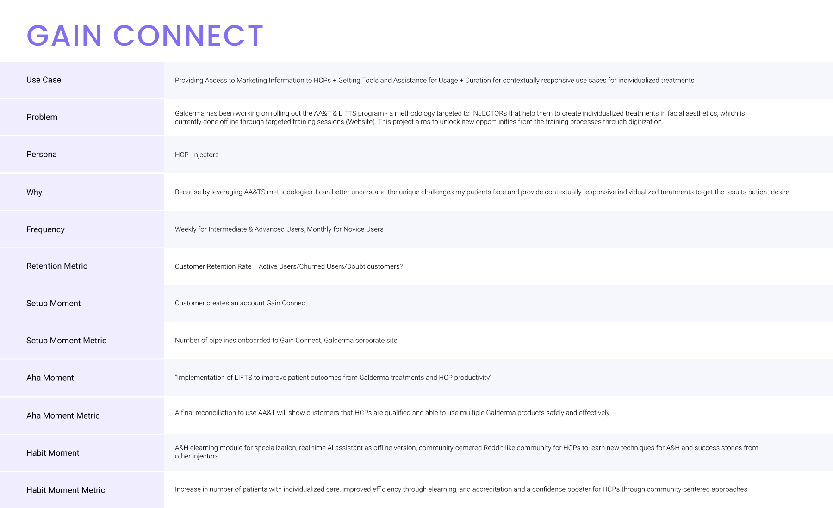Click the Problem row label
This screenshot has width=833, height=508.
pyautogui.click(x=42, y=117)
